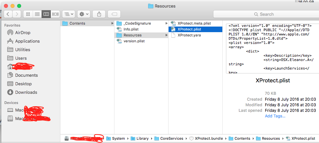The width and height of the screenshot is (319, 143).
Task: Click the Devices sidebar heading
Action: click(11, 103)
